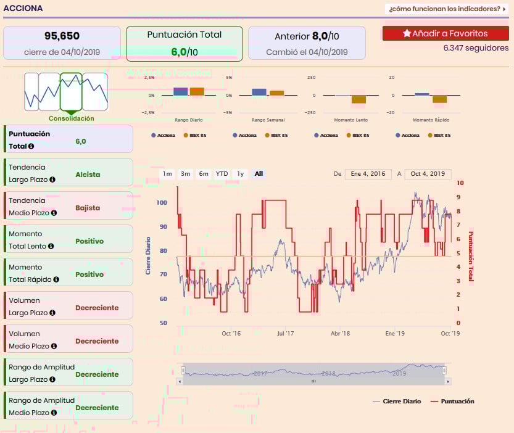This screenshot has height=433, width=514.
Task: Click the 95,650 closing price card
Action: click(x=62, y=43)
